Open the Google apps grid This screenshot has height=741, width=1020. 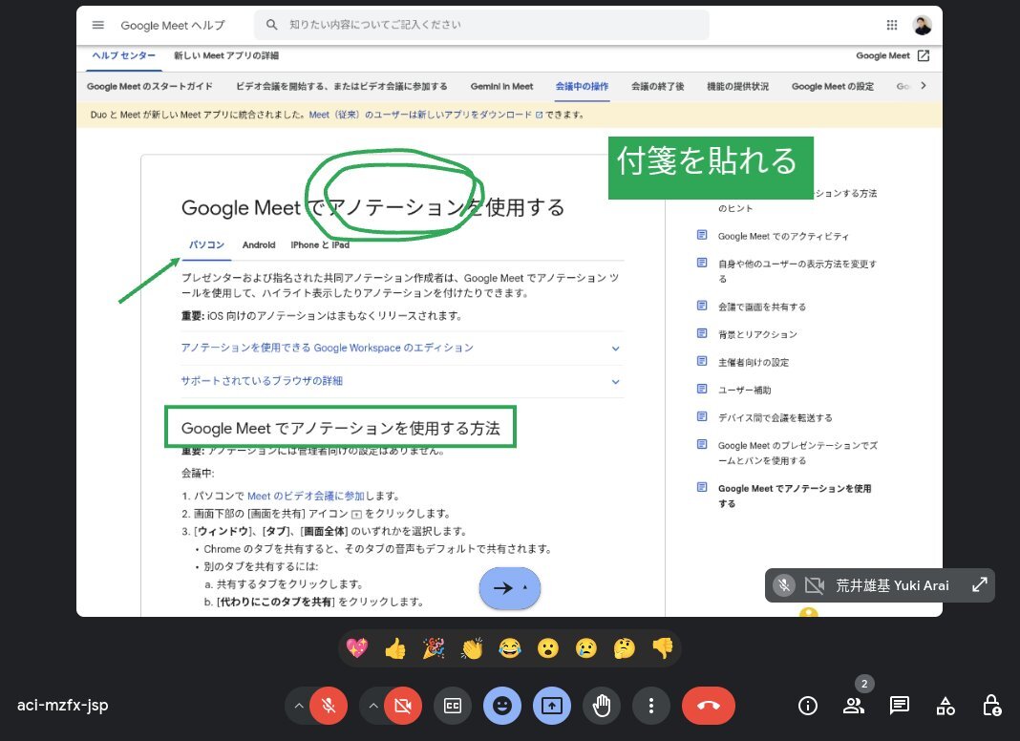click(x=892, y=26)
